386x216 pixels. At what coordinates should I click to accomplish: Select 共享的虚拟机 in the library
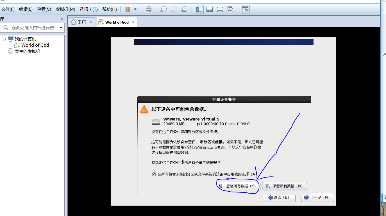(28, 51)
